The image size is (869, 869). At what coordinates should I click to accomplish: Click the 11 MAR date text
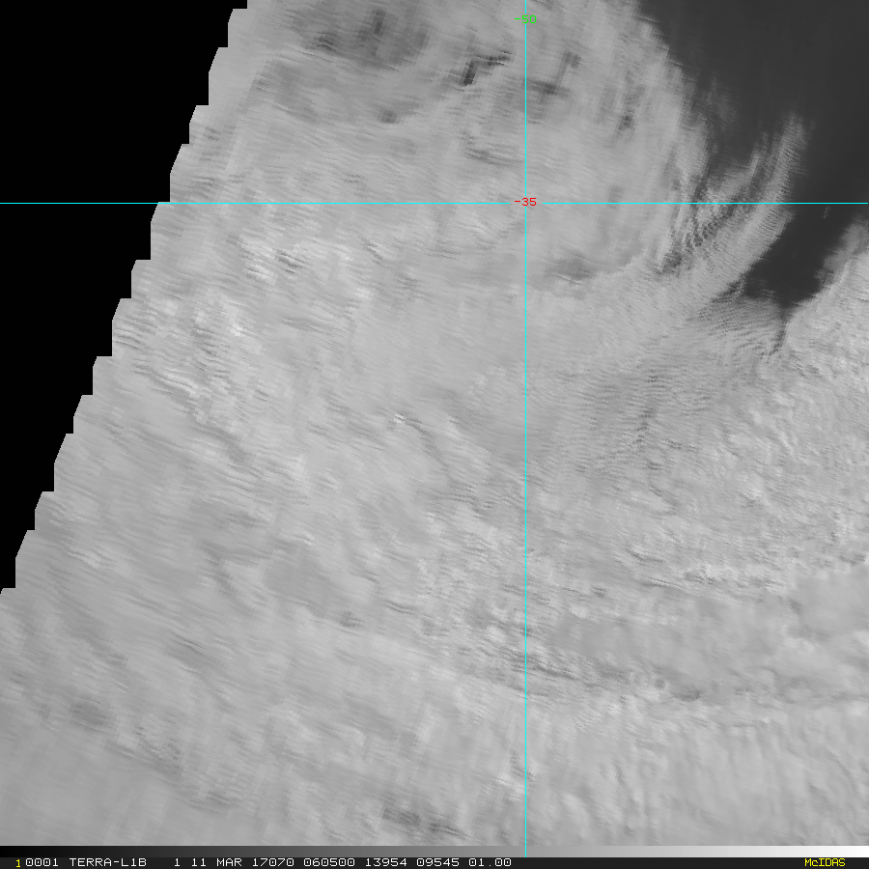(x=216, y=862)
